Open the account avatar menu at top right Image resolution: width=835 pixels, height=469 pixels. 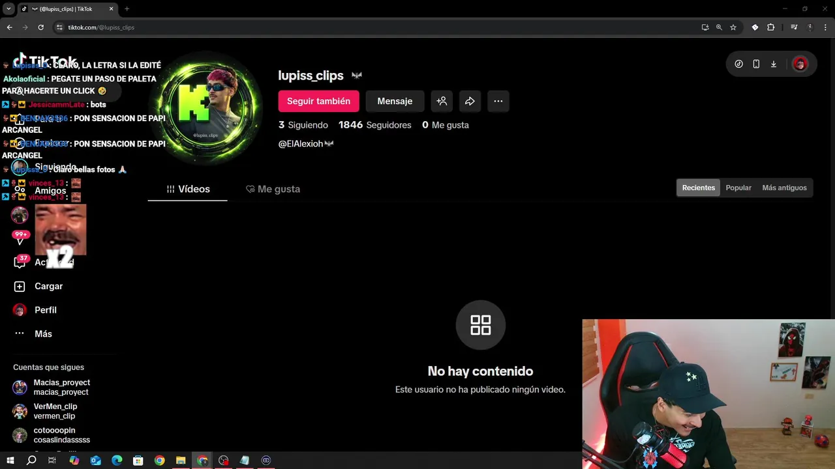pos(800,64)
